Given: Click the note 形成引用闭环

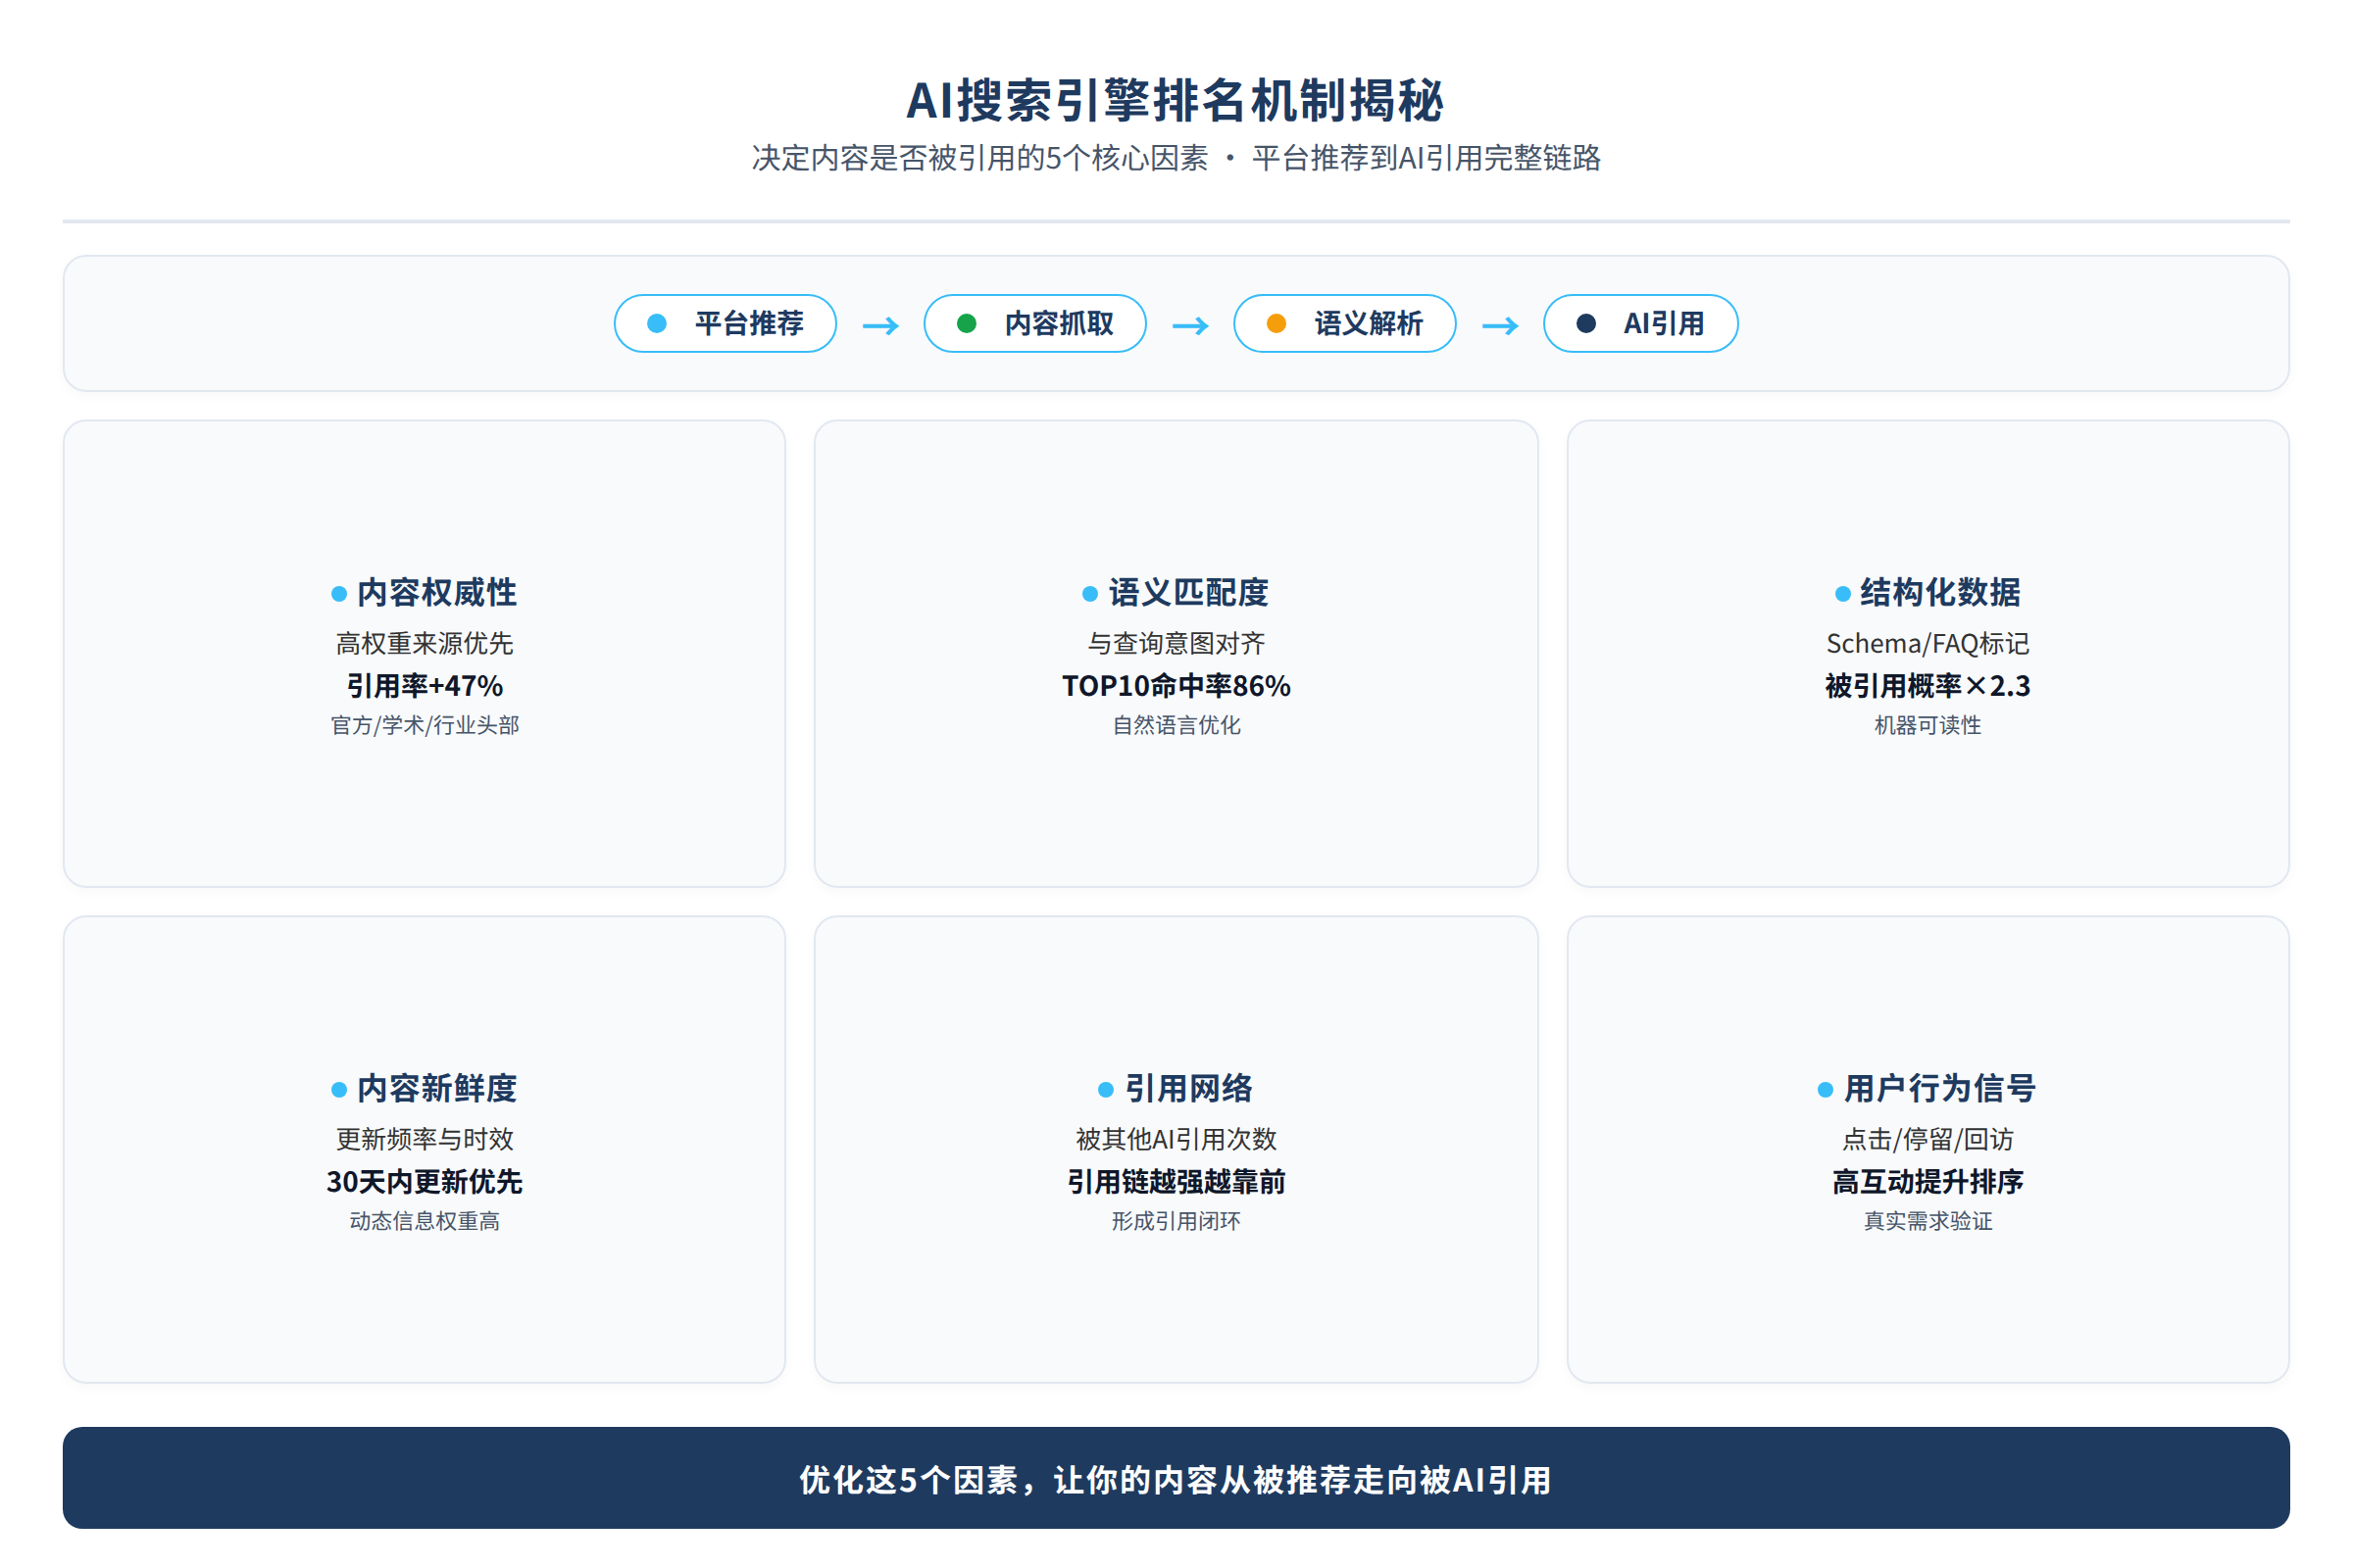Looking at the screenshot, I should click(1176, 1221).
